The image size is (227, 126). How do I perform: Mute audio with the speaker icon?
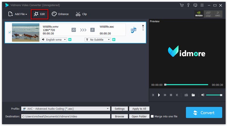203,95
